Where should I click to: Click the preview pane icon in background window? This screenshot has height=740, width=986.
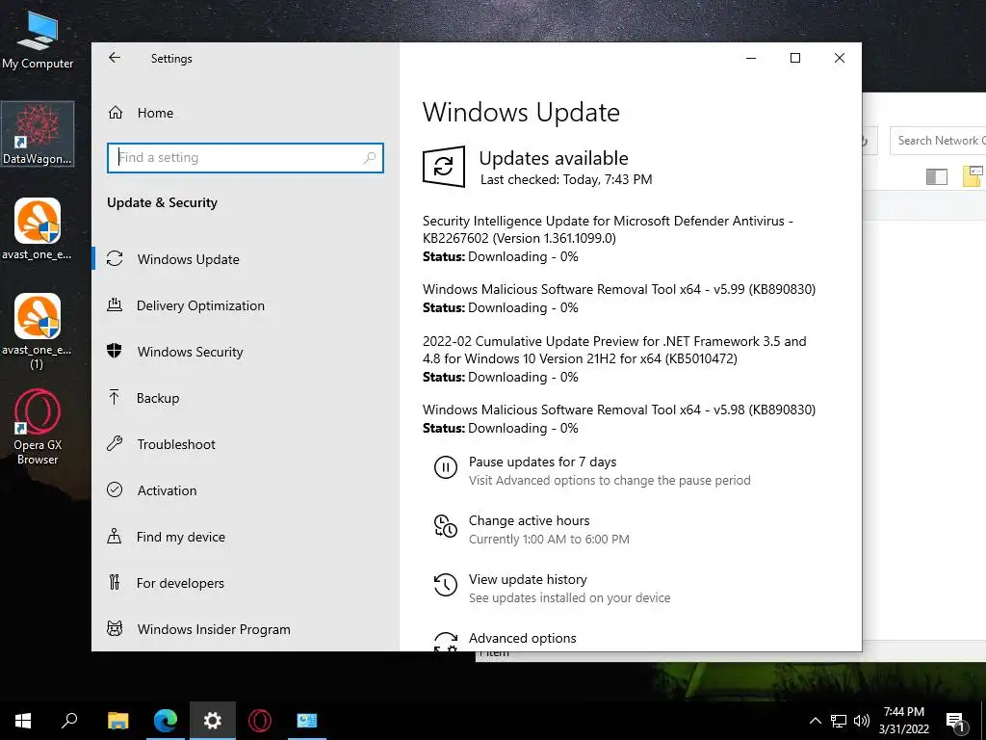tap(936, 177)
